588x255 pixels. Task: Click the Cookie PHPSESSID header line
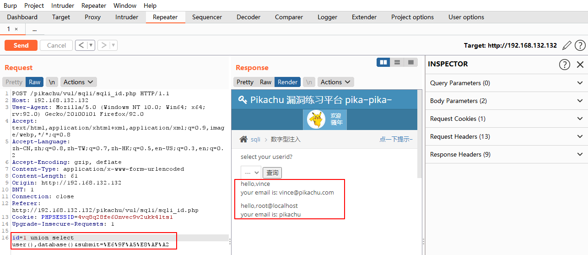click(92, 217)
